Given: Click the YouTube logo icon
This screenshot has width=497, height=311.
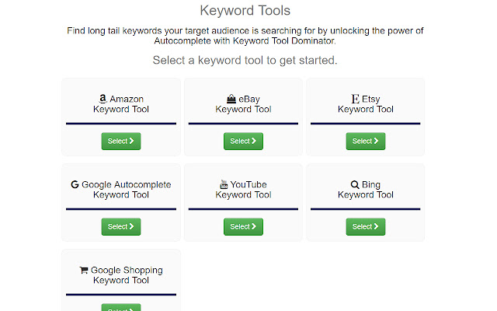Looking at the screenshot, I should [224, 184].
